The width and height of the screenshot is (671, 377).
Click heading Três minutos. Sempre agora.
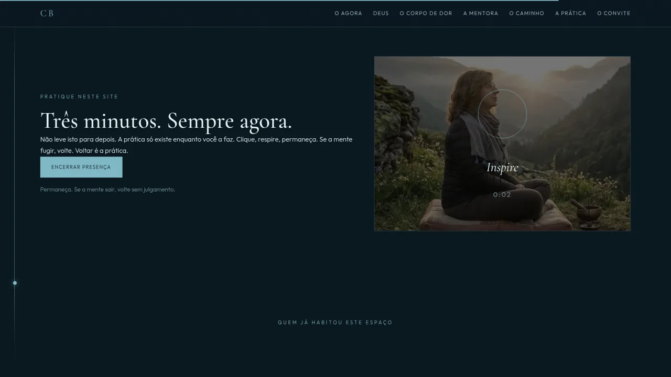[x=166, y=121]
